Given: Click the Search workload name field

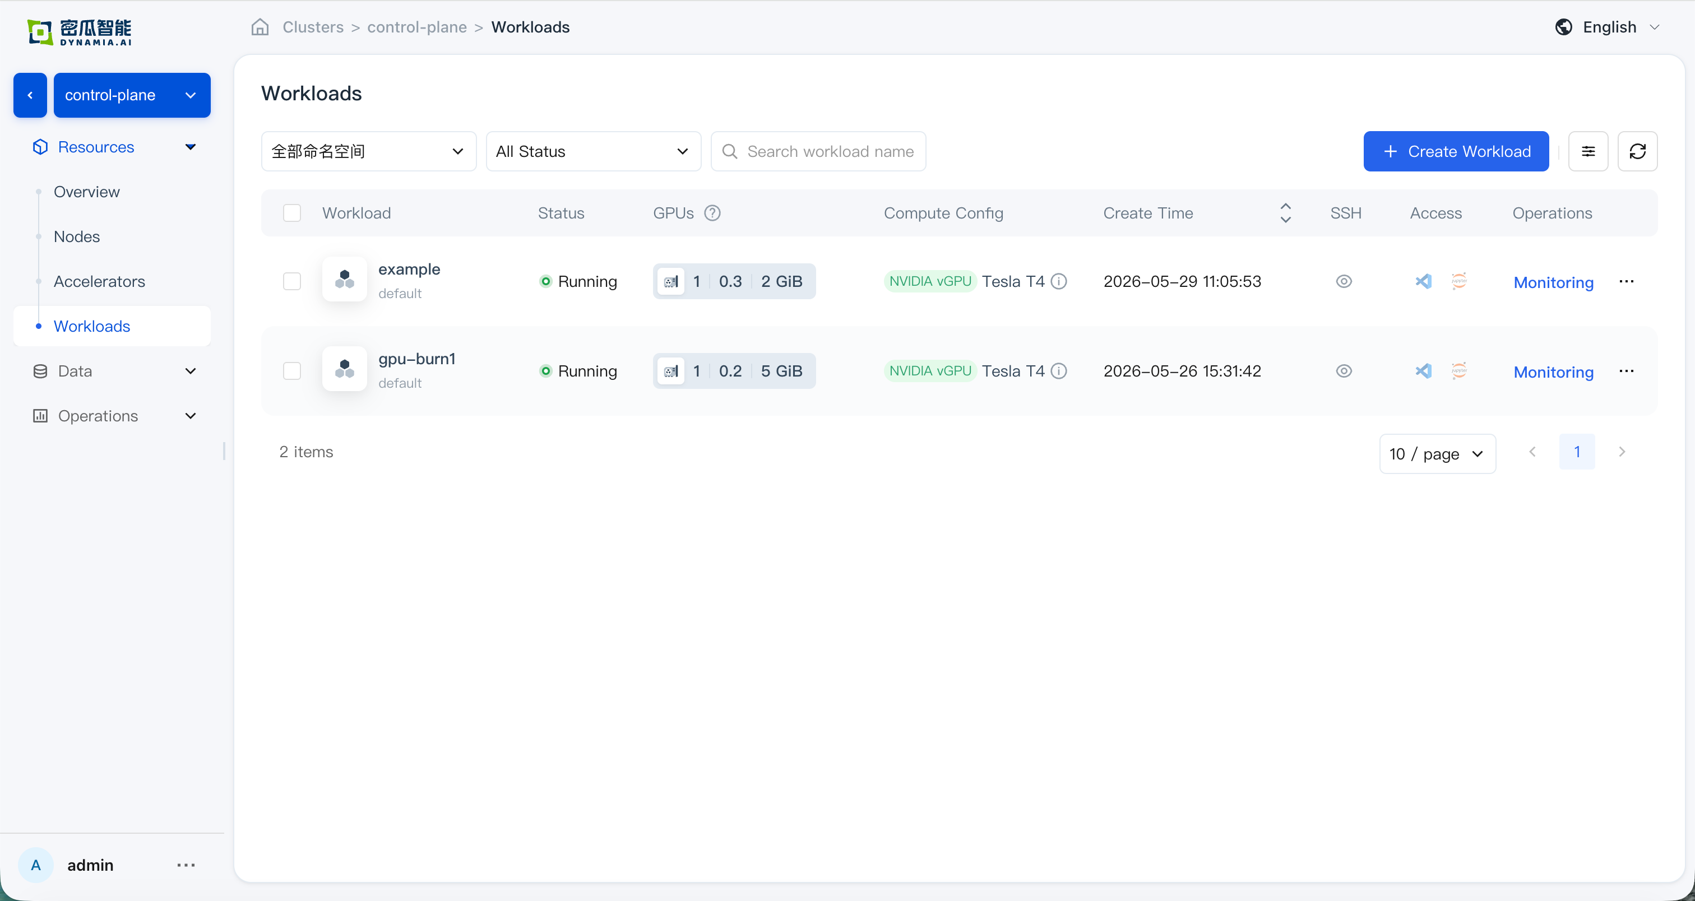Looking at the screenshot, I should [x=818, y=151].
